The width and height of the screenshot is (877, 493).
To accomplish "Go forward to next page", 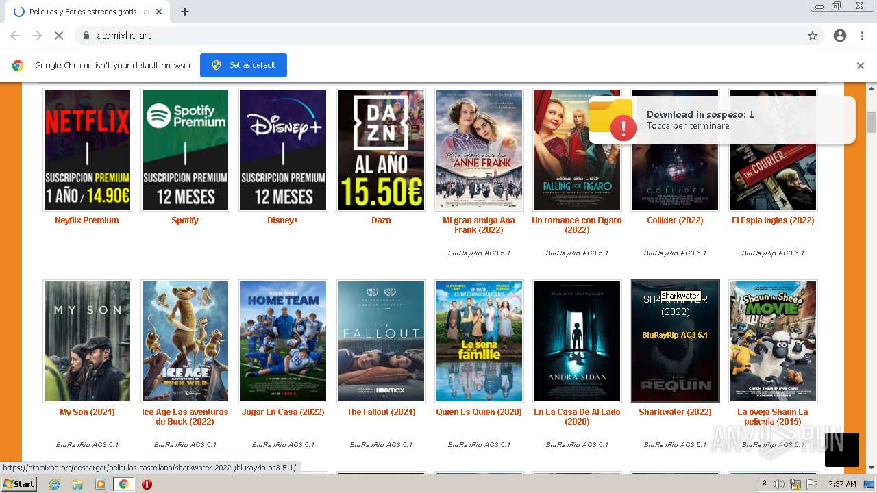I will click(37, 36).
